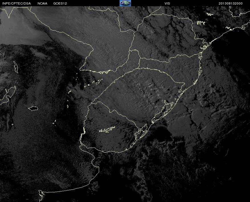Click the small reservoir outline near the top-right header
Screen dimensions: 250x202
pos(209,14)
